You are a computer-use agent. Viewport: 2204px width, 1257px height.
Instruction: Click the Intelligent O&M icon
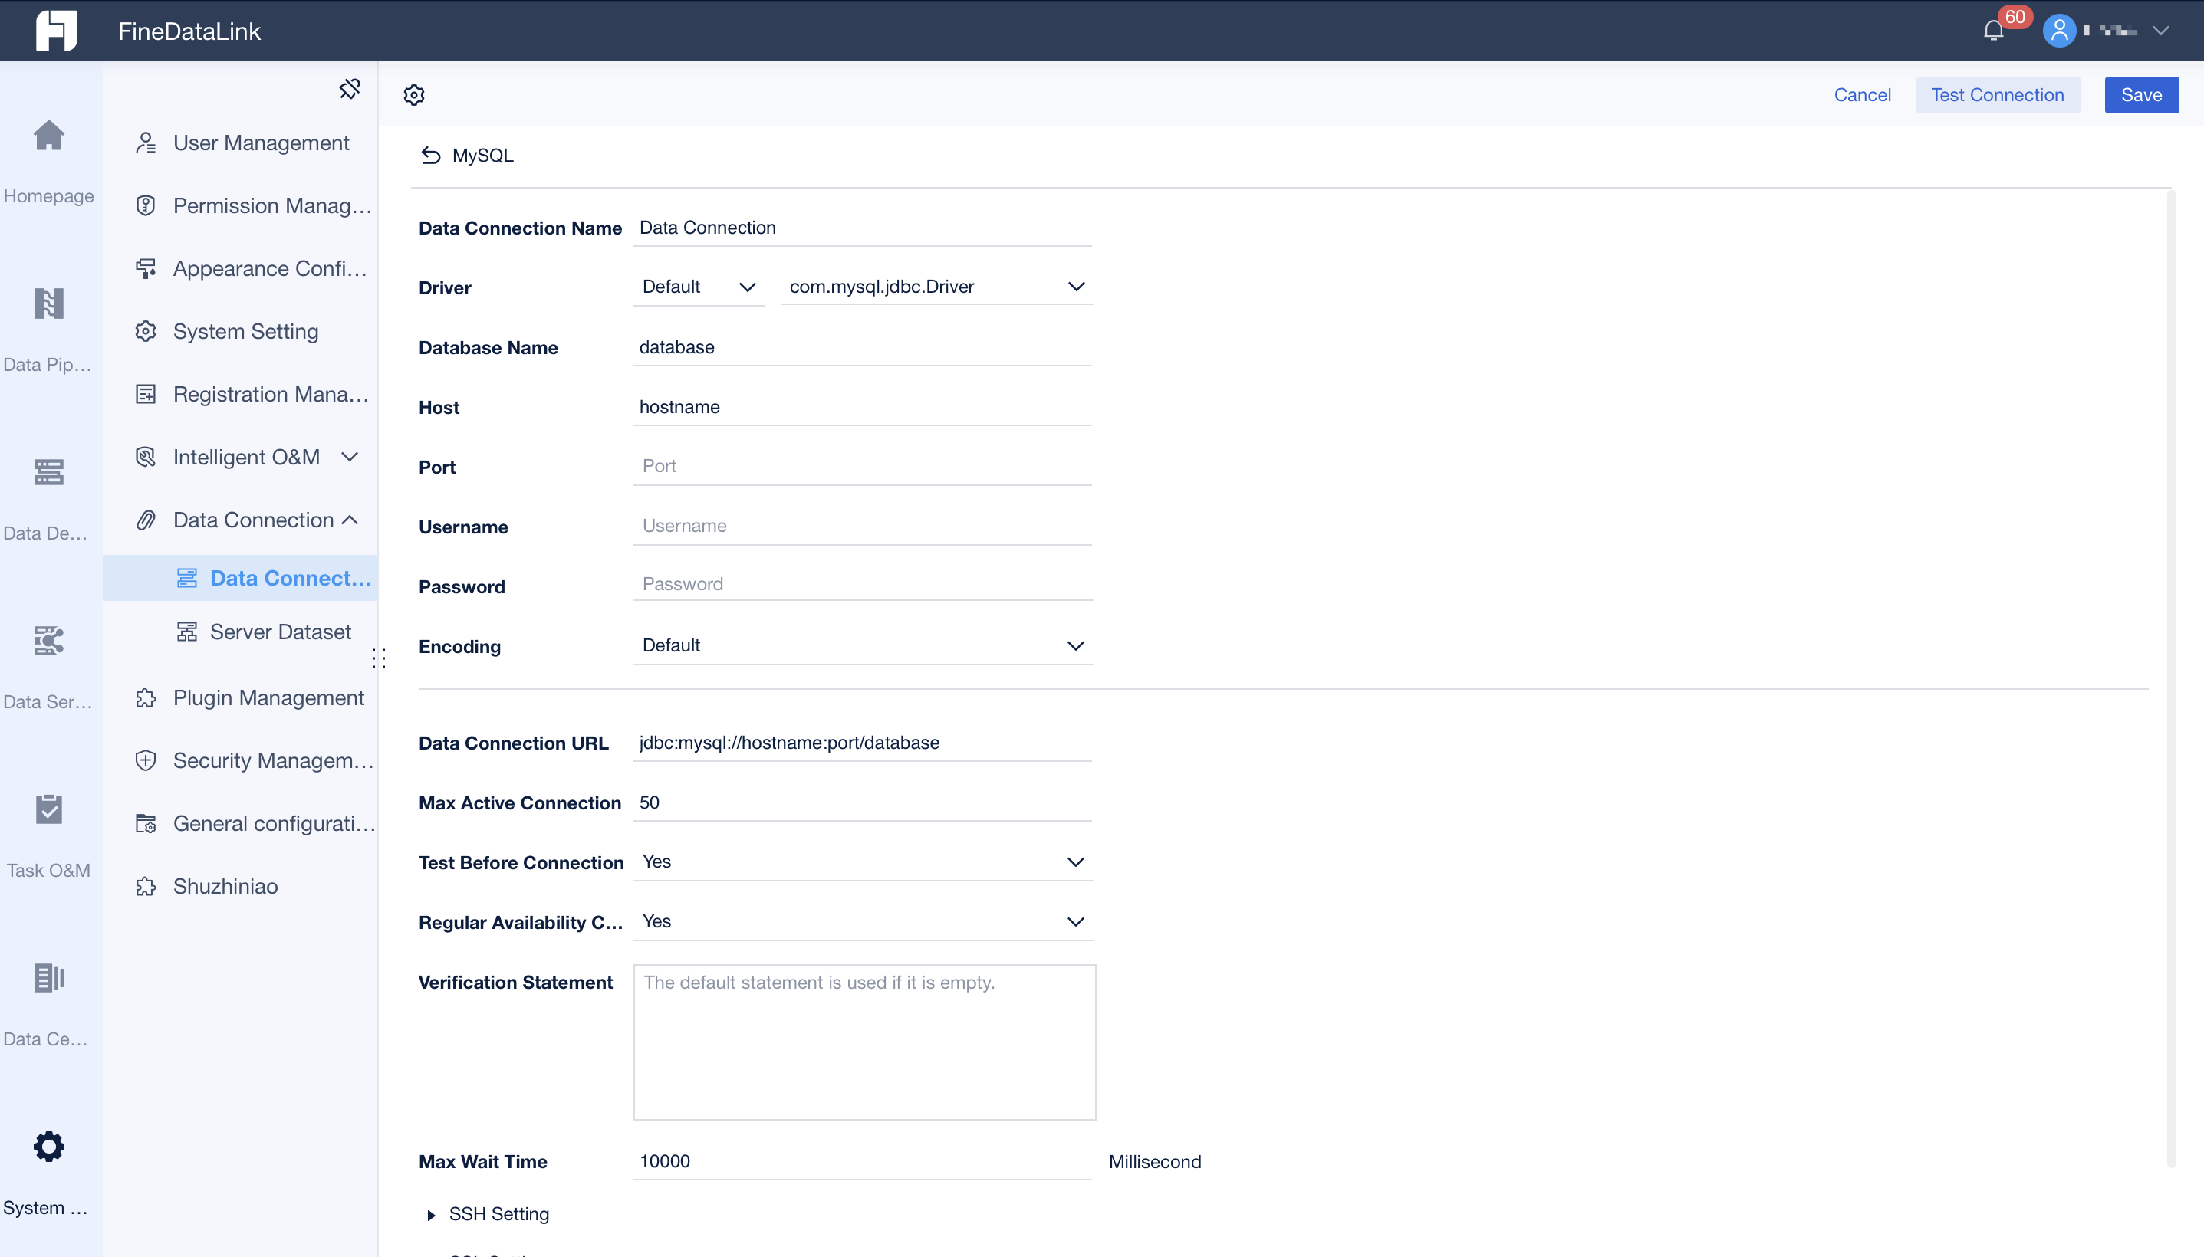pos(146,458)
